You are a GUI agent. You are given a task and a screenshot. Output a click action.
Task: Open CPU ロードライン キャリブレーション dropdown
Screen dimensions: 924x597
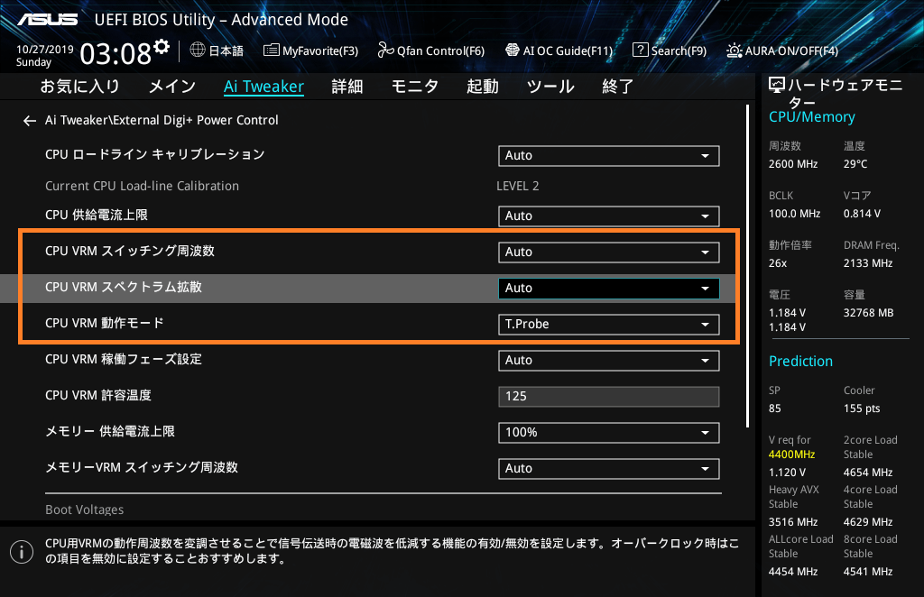pyautogui.click(x=609, y=156)
